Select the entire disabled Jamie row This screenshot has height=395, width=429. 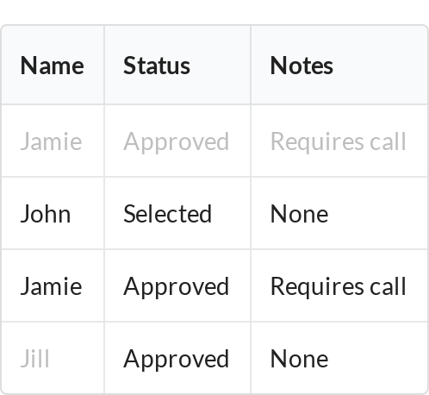214,141
